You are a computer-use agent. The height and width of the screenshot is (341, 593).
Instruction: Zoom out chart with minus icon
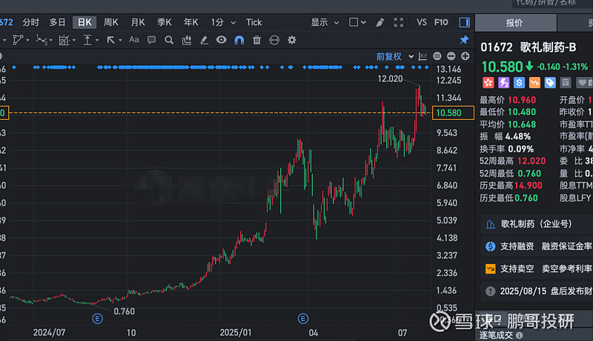pyautogui.click(x=451, y=56)
